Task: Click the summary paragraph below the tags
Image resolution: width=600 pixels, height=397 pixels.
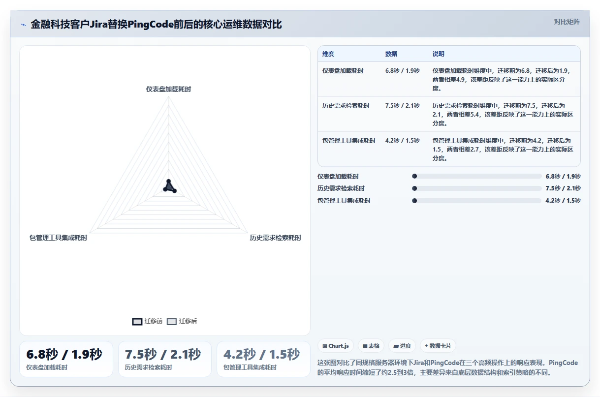Action: tap(447, 367)
